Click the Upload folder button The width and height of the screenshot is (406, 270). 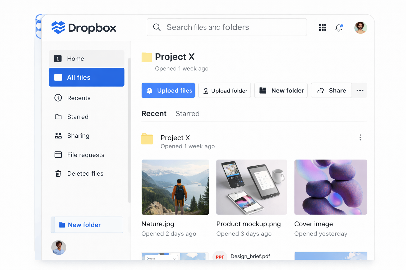225,90
